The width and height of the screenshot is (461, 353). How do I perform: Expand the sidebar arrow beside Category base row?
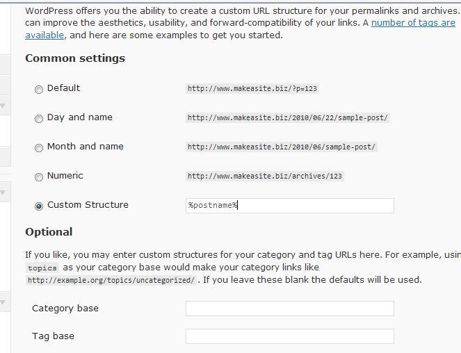pos(3,302)
